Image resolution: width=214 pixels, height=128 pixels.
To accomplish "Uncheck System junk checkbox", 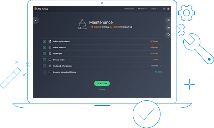I will click(x=44, y=54).
